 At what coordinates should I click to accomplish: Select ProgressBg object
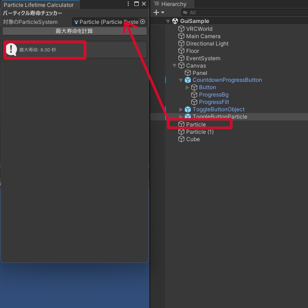[214, 95]
